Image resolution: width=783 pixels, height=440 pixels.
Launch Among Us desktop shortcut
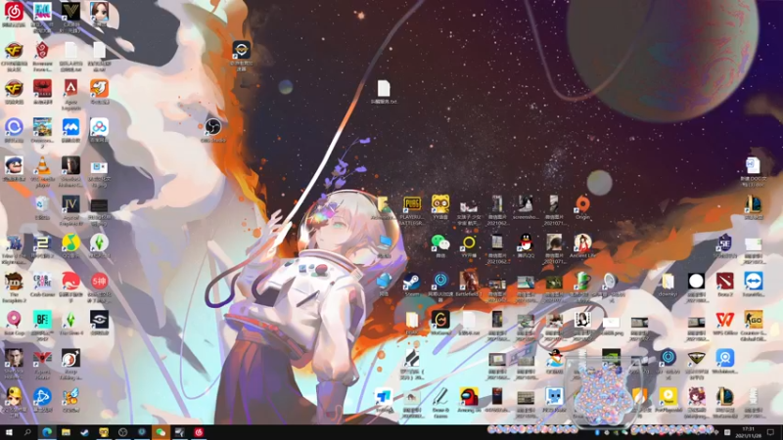469,398
